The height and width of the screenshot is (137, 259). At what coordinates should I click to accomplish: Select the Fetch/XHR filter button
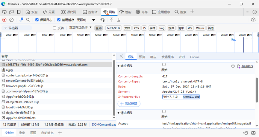[x=113, y=28]
